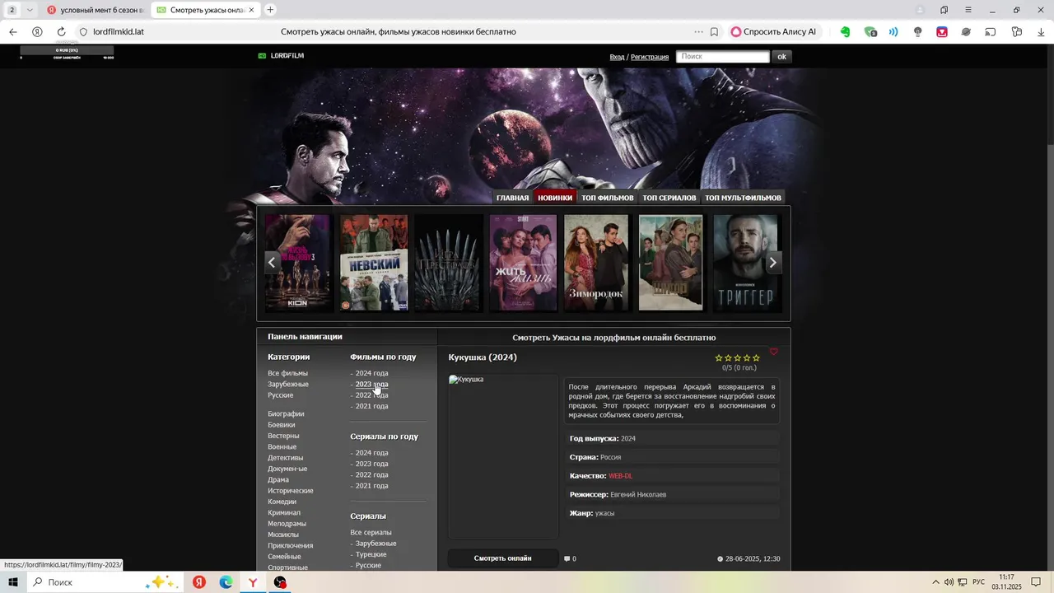This screenshot has width=1054, height=593.
Task: Open the three-dots page actions menu in address bar
Action: (698, 32)
